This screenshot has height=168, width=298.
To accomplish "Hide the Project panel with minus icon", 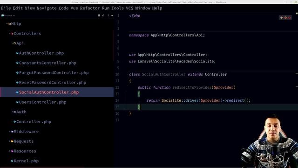I will click(x=112, y=15).
